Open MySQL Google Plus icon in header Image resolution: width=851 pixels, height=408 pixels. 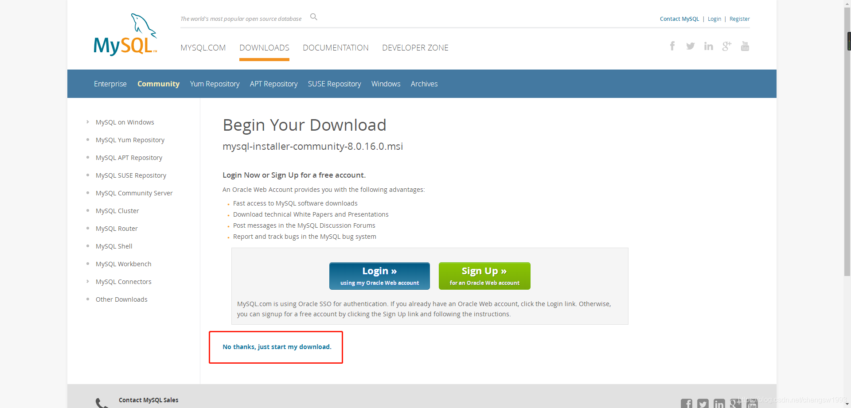pos(727,46)
